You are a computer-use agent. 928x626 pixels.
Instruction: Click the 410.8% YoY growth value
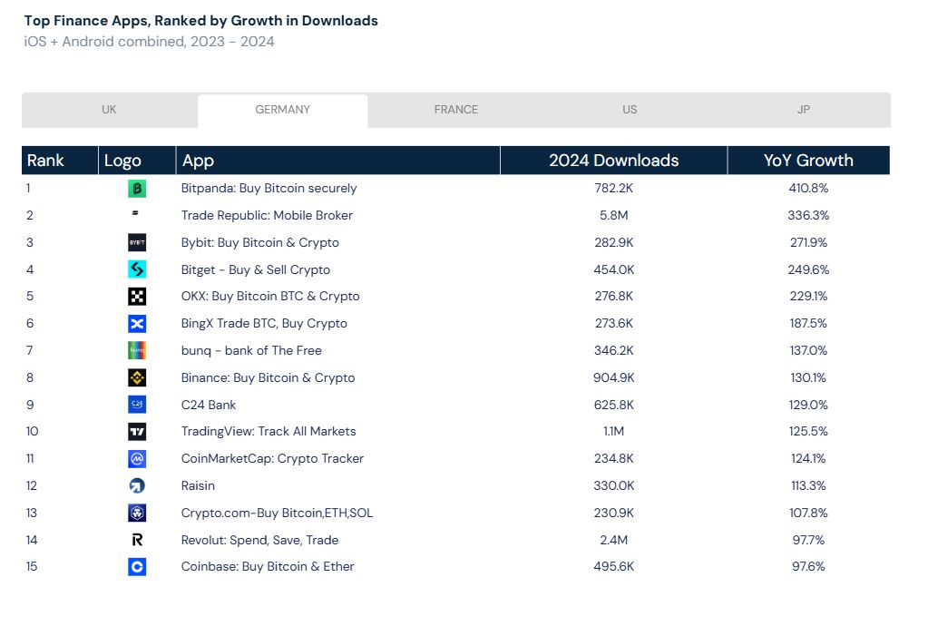click(x=808, y=188)
